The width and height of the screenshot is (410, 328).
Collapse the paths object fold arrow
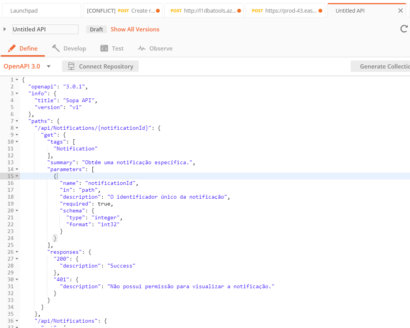[x=16, y=121]
